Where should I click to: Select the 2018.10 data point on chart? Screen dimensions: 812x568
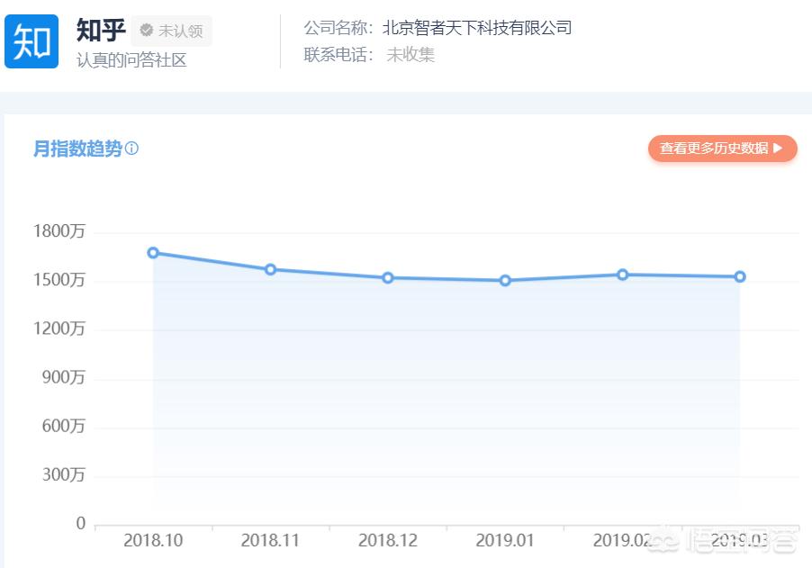(153, 253)
